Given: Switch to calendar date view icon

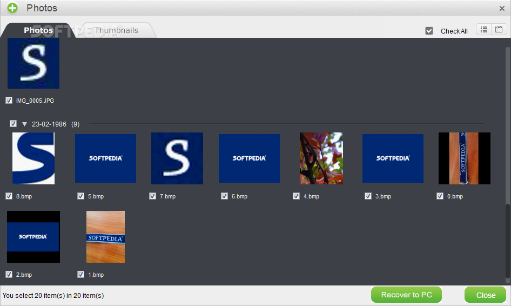Looking at the screenshot, I should click(499, 29).
